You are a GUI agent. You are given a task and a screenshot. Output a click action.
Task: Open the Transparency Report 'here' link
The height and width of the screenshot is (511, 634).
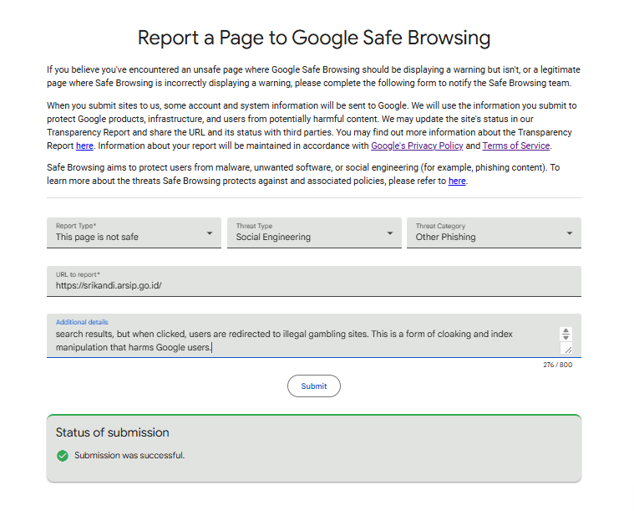(x=84, y=146)
